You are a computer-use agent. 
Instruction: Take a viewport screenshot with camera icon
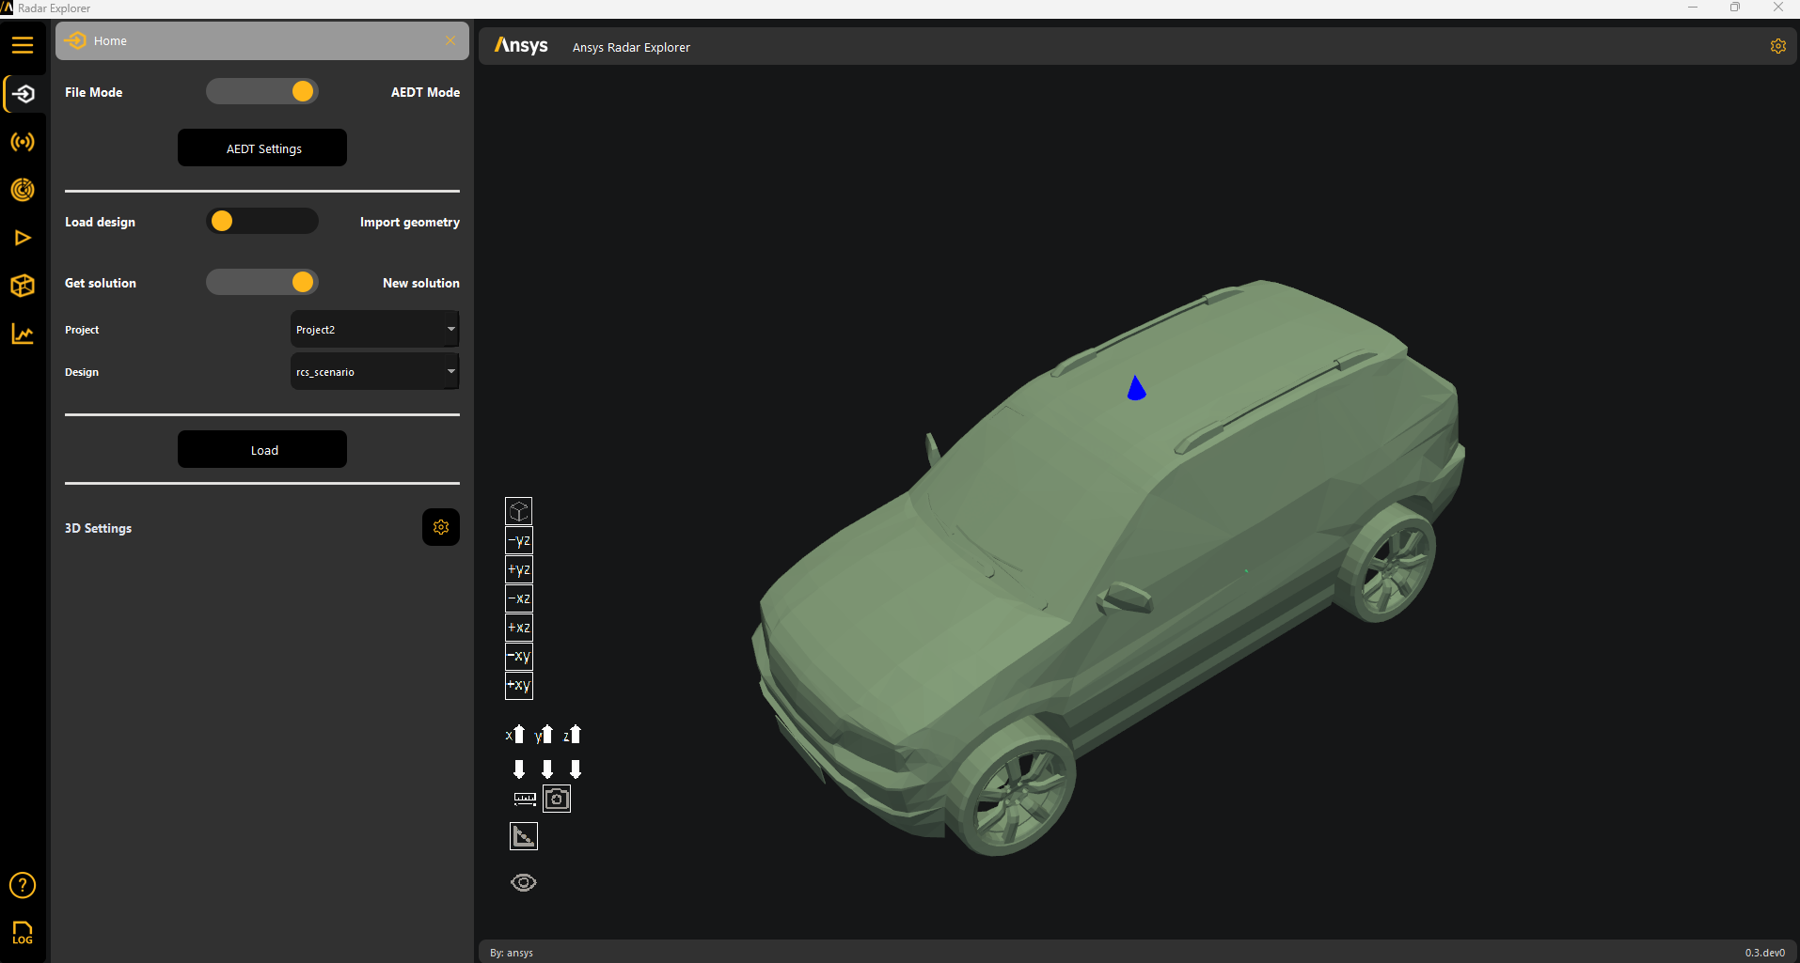557,799
